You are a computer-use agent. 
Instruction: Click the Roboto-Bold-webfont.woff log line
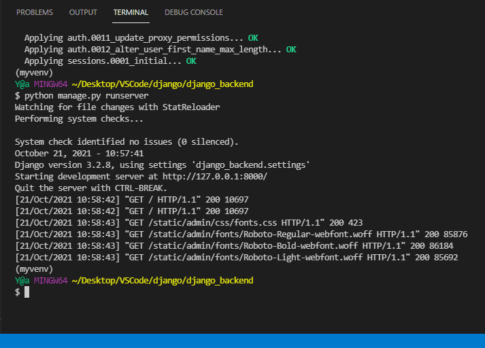234,246
